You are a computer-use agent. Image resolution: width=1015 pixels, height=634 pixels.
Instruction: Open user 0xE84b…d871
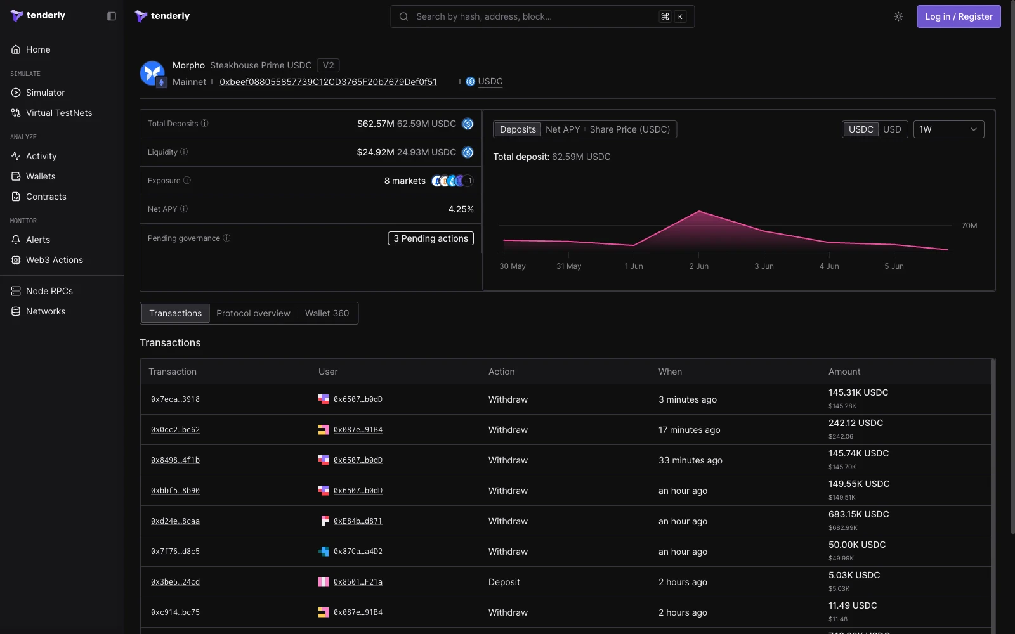coord(358,521)
